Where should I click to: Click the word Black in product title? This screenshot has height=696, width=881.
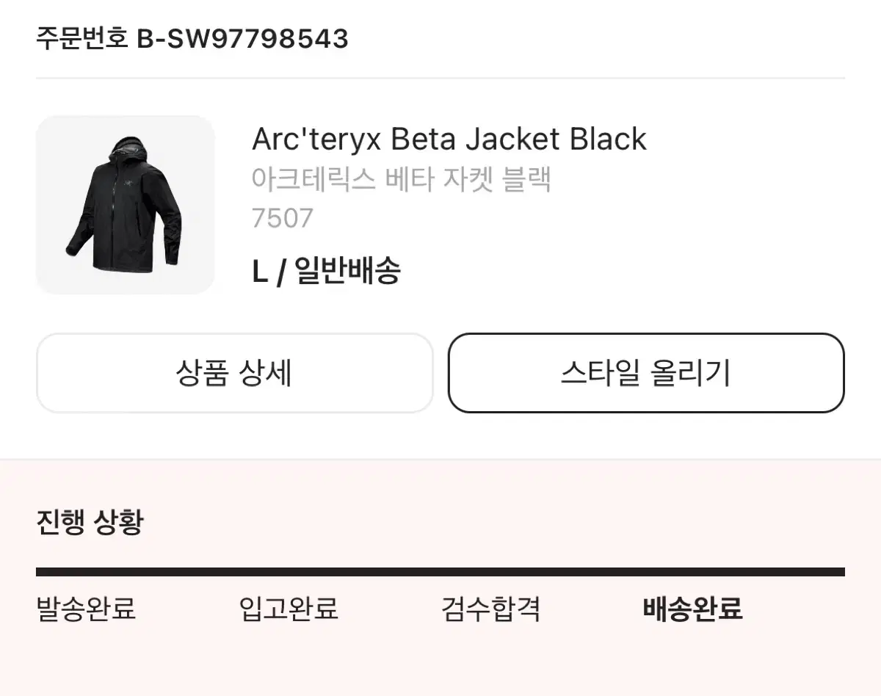point(609,139)
